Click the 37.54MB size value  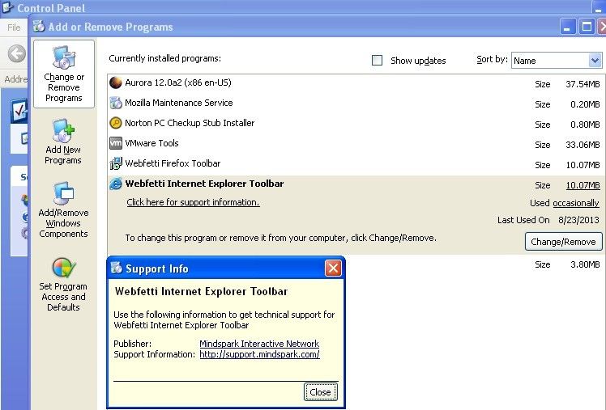pyautogui.click(x=583, y=84)
